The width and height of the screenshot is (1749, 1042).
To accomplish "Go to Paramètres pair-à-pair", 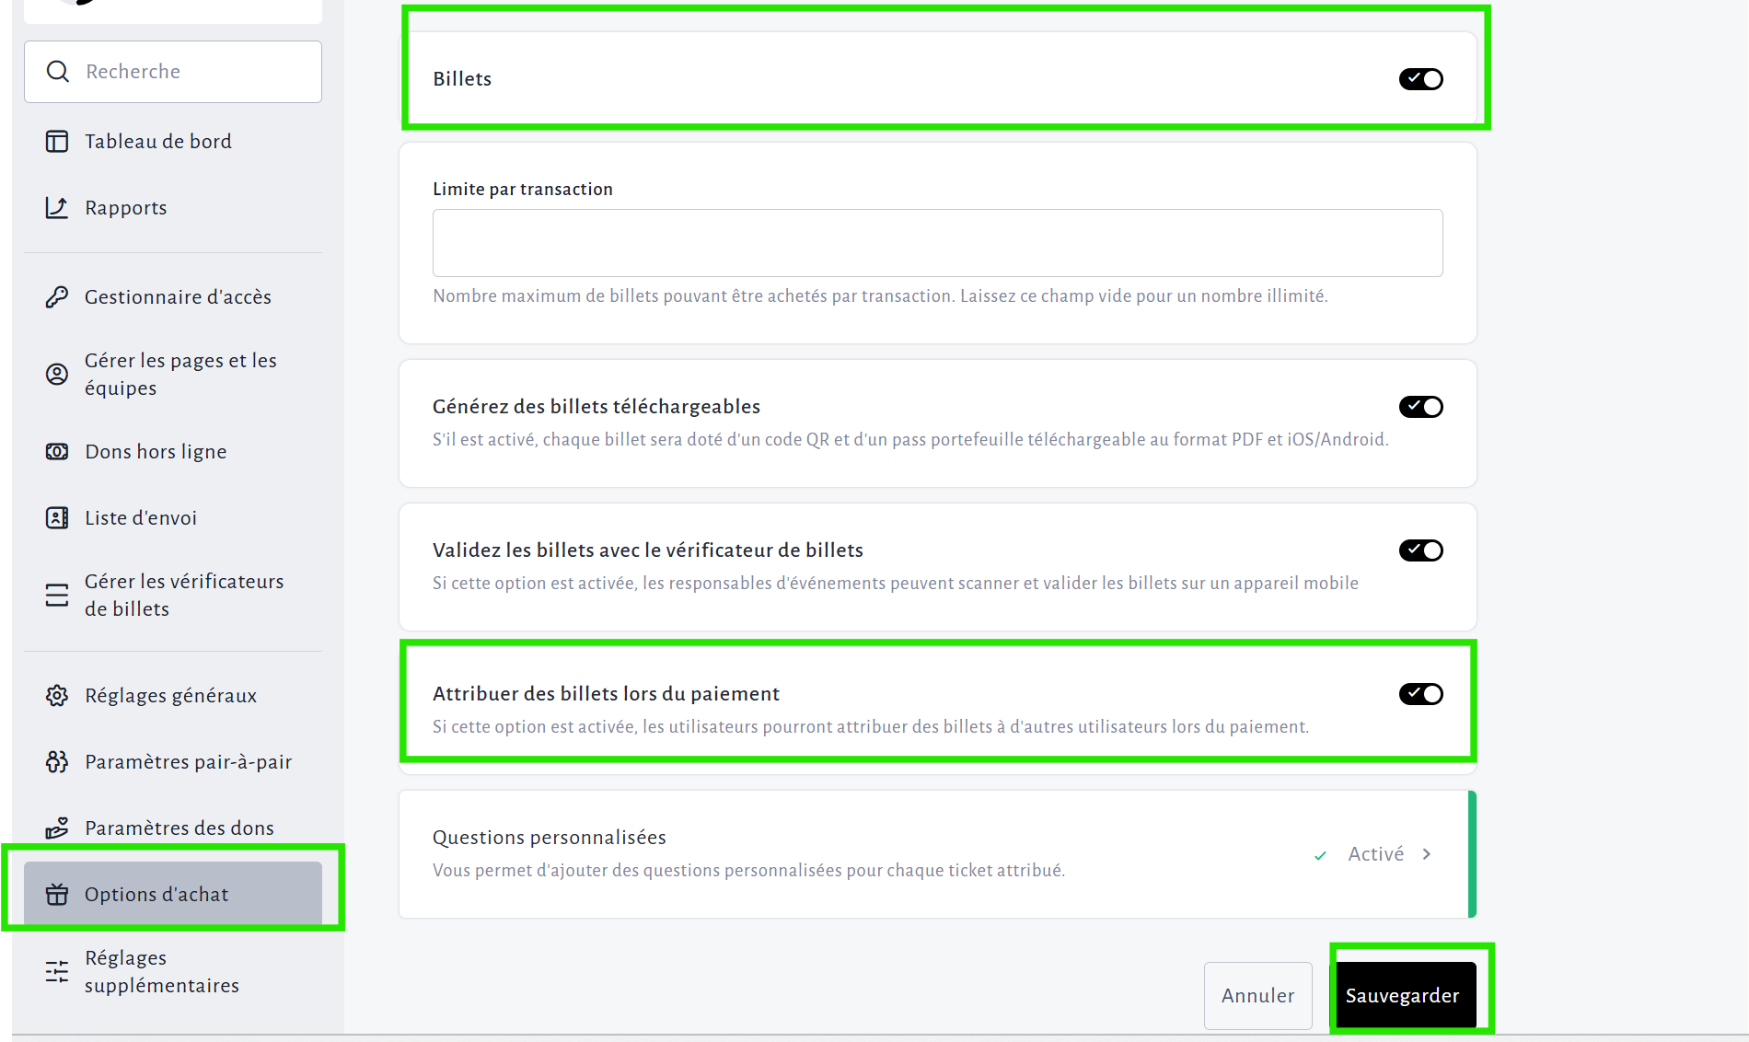I will click(188, 762).
